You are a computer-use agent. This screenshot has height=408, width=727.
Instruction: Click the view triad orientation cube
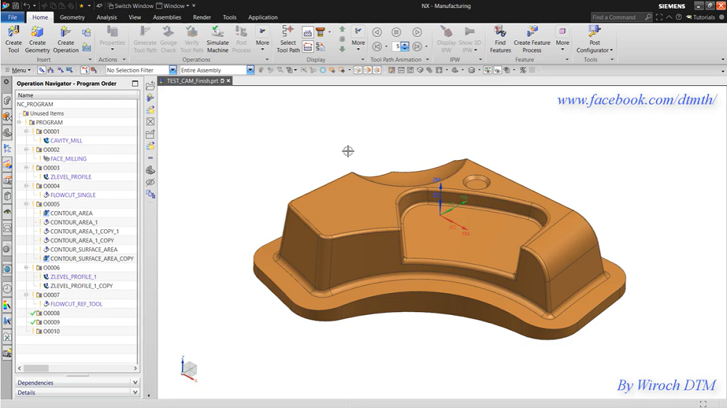point(189,369)
